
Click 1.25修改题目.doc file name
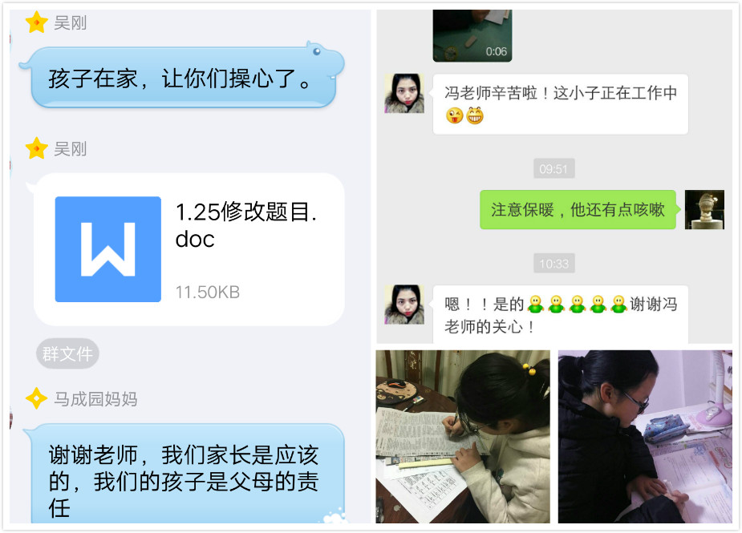(245, 225)
